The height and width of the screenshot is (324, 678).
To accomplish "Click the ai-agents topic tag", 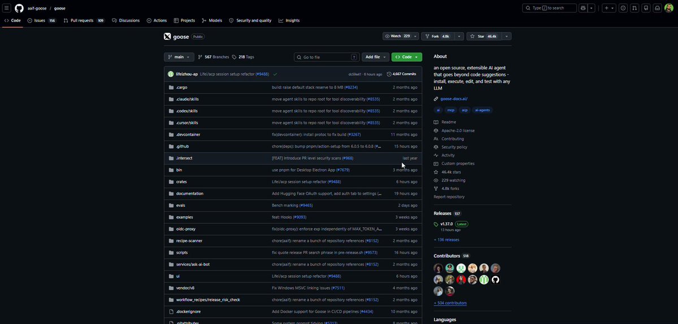I will 483,110.
